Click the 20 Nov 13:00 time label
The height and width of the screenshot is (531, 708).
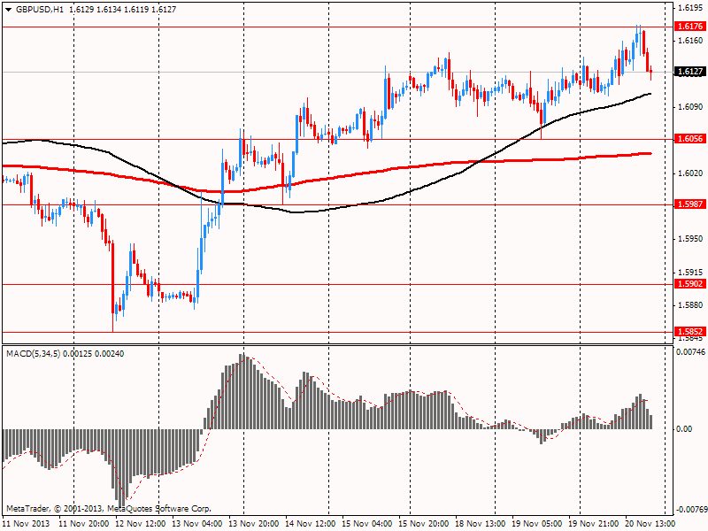650,524
